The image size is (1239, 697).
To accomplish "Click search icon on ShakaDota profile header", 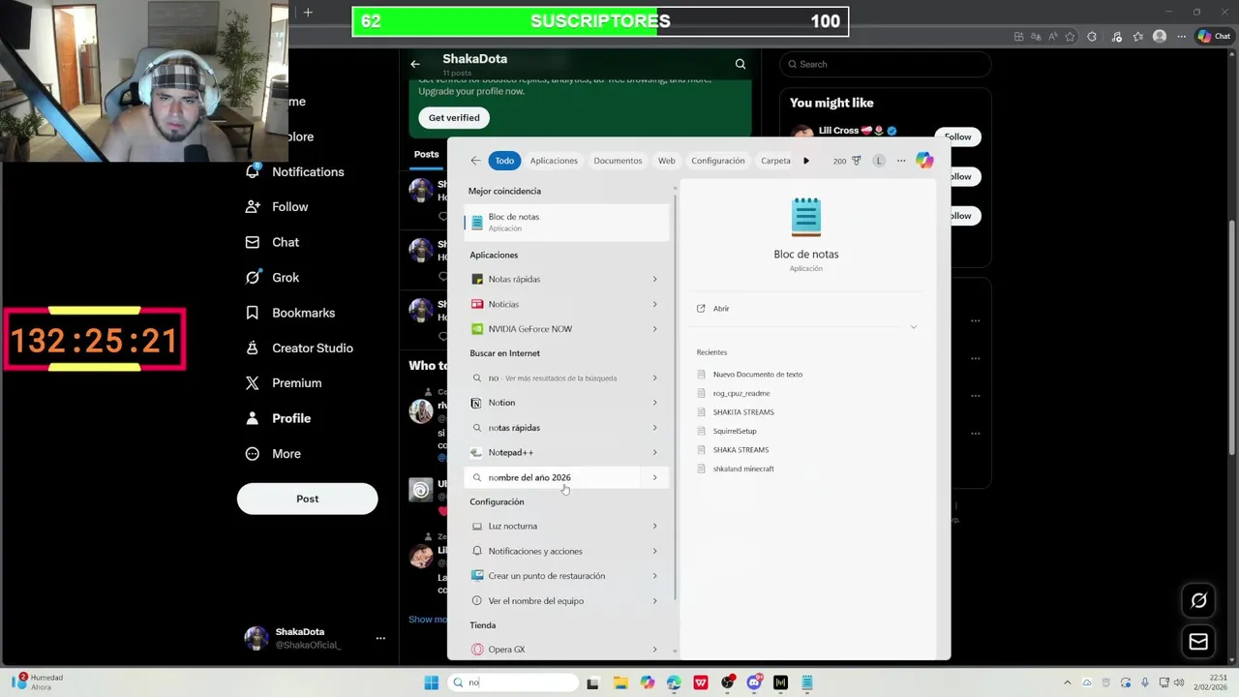I will click(740, 64).
